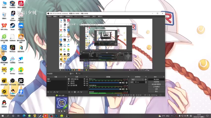
Task: Open Kugou Music blue K shortcut
Action: tap(4, 49)
